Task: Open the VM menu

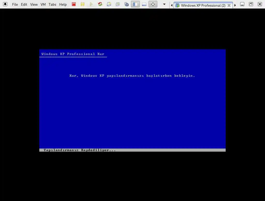Action: point(43,5)
